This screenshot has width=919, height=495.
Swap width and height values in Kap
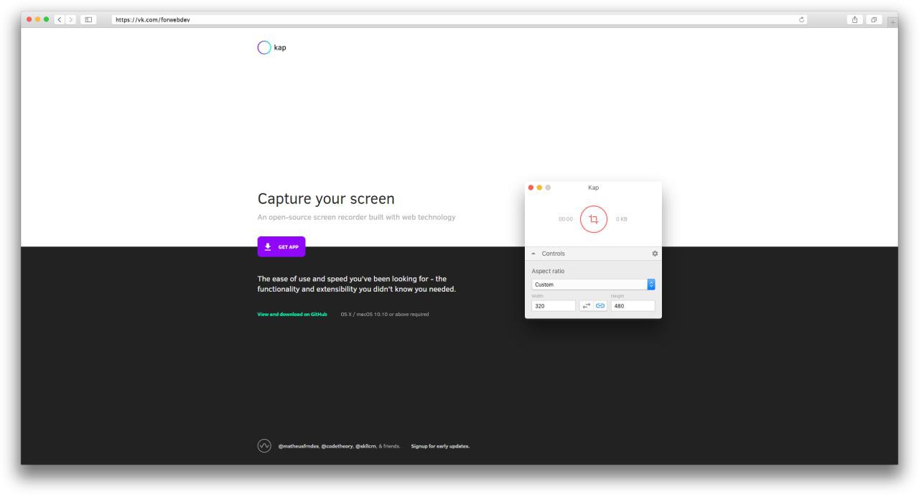pos(586,305)
